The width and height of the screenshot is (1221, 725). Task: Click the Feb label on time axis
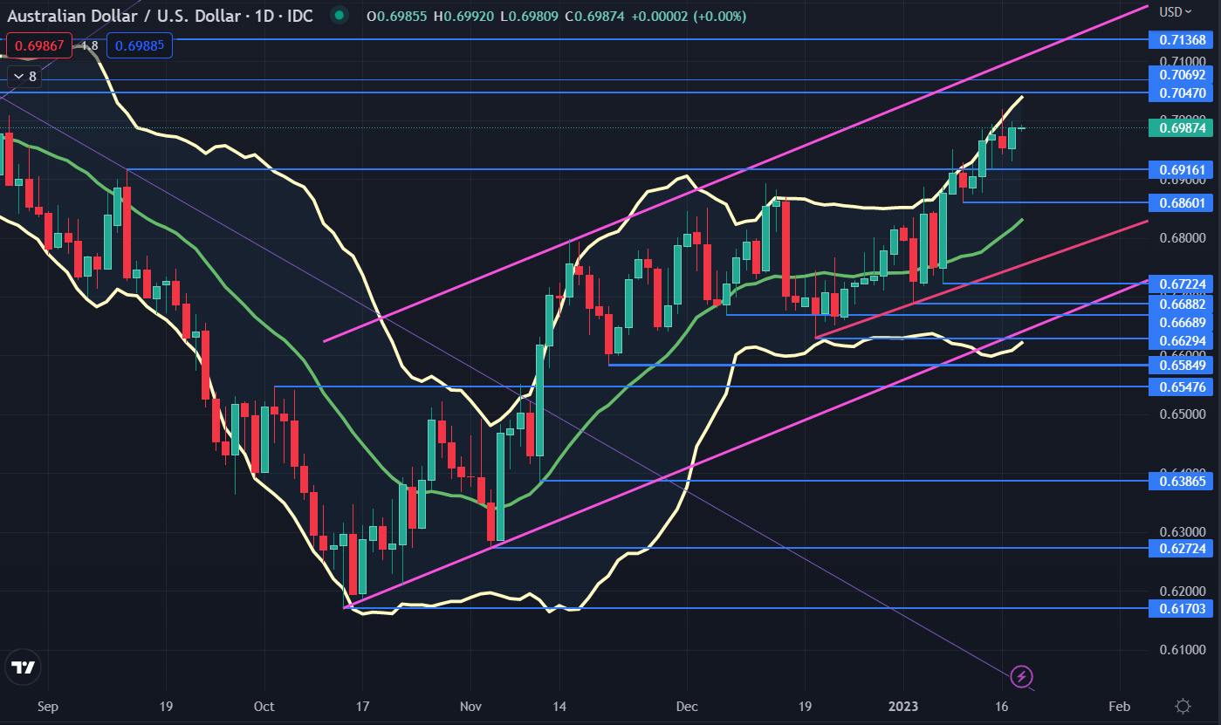point(1120,706)
